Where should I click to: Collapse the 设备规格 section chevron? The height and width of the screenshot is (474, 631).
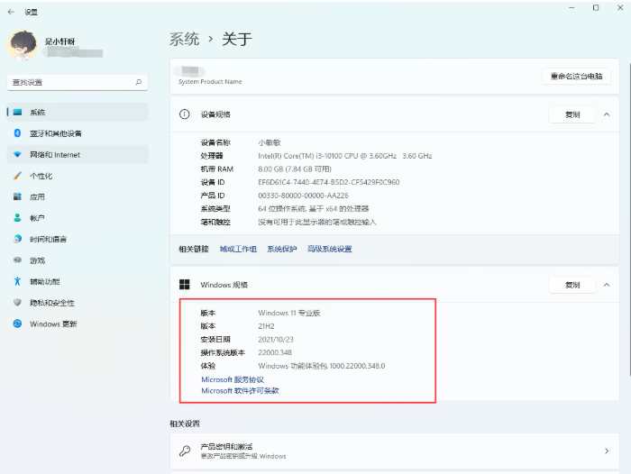point(607,114)
